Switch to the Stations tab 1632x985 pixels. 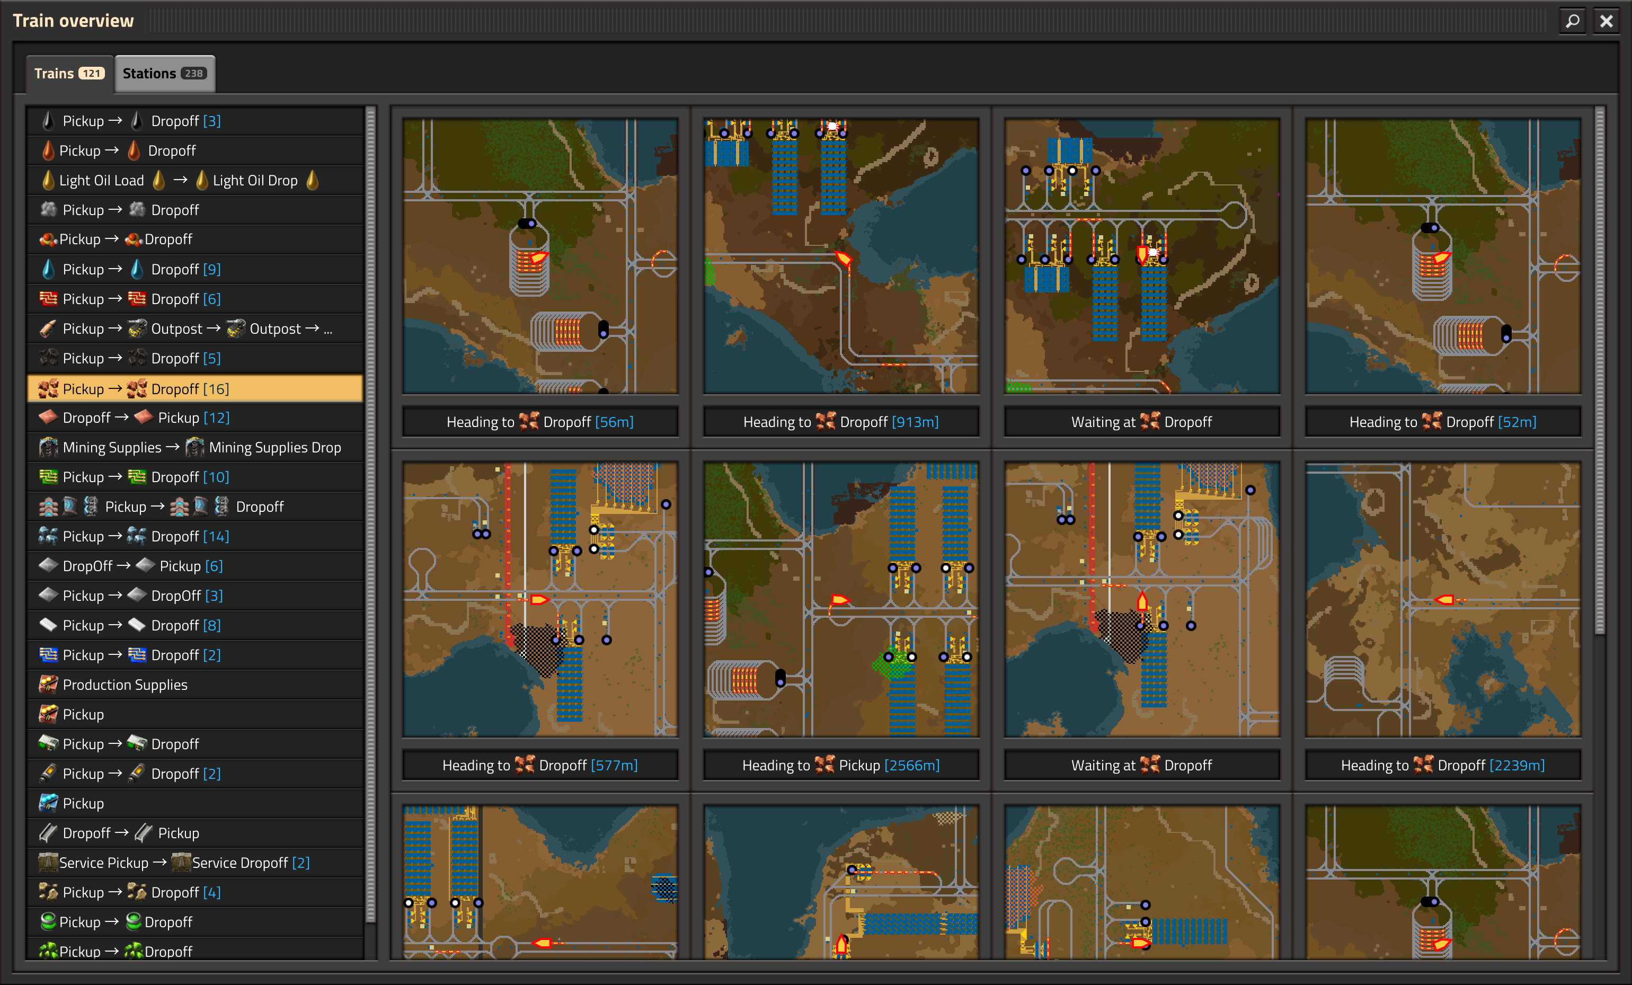coord(164,74)
